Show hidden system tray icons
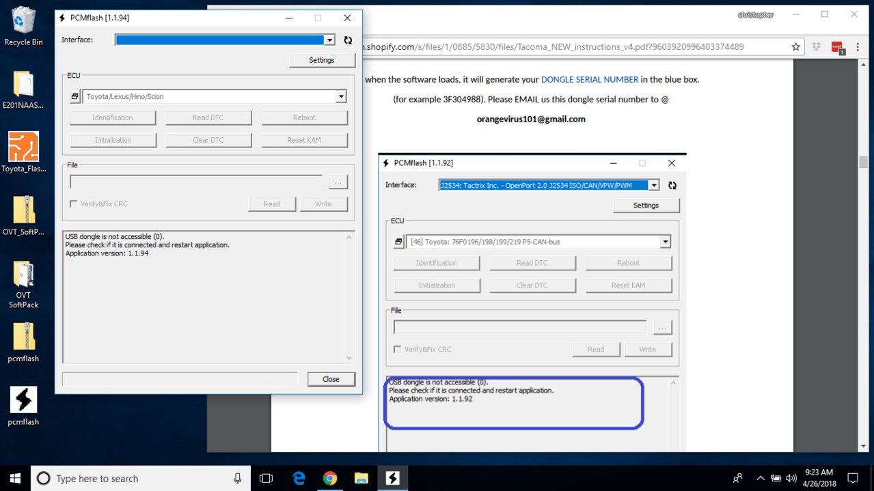This screenshot has width=874, height=491. pos(761,478)
